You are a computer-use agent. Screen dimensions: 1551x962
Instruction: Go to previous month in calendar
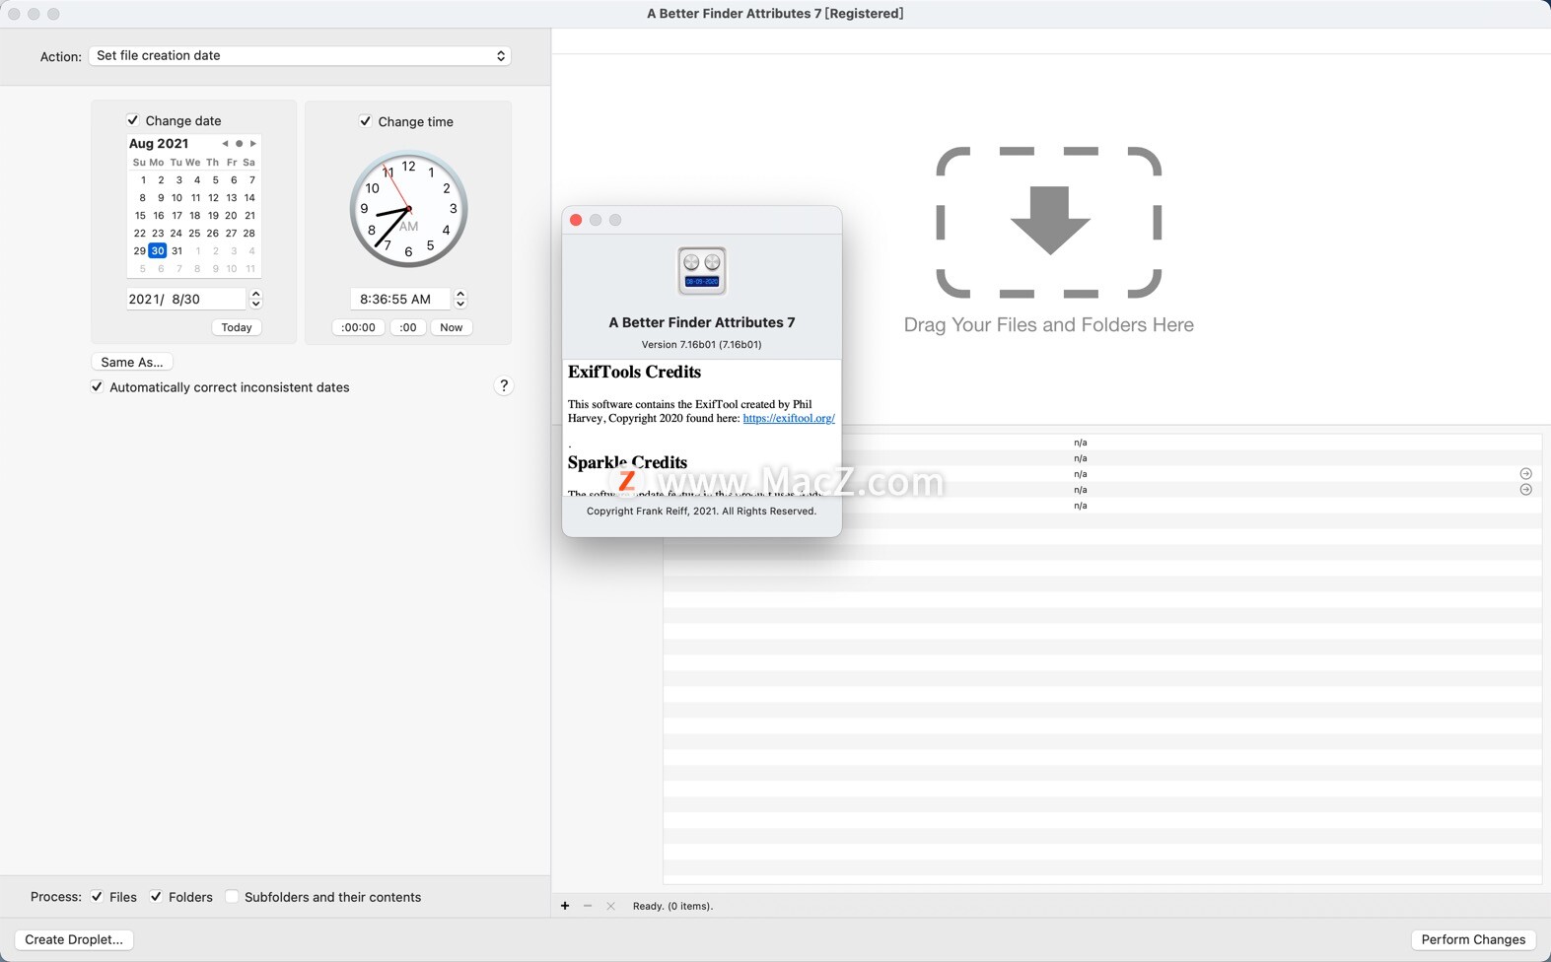[225, 144]
